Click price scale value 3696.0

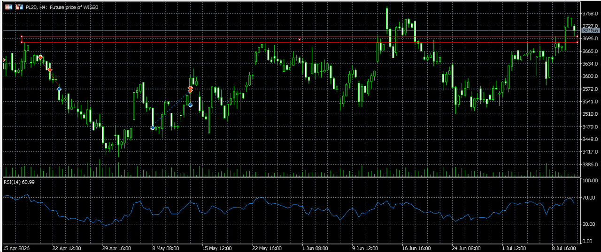590,38
